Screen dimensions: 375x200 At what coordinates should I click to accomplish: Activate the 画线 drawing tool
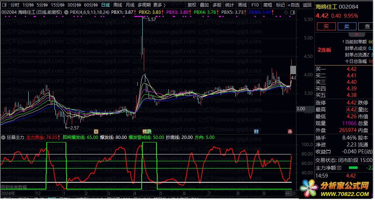[x=242, y=5]
